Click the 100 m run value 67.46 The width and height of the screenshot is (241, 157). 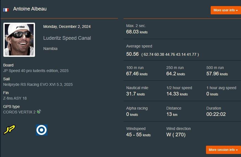pyautogui.click(x=132, y=74)
